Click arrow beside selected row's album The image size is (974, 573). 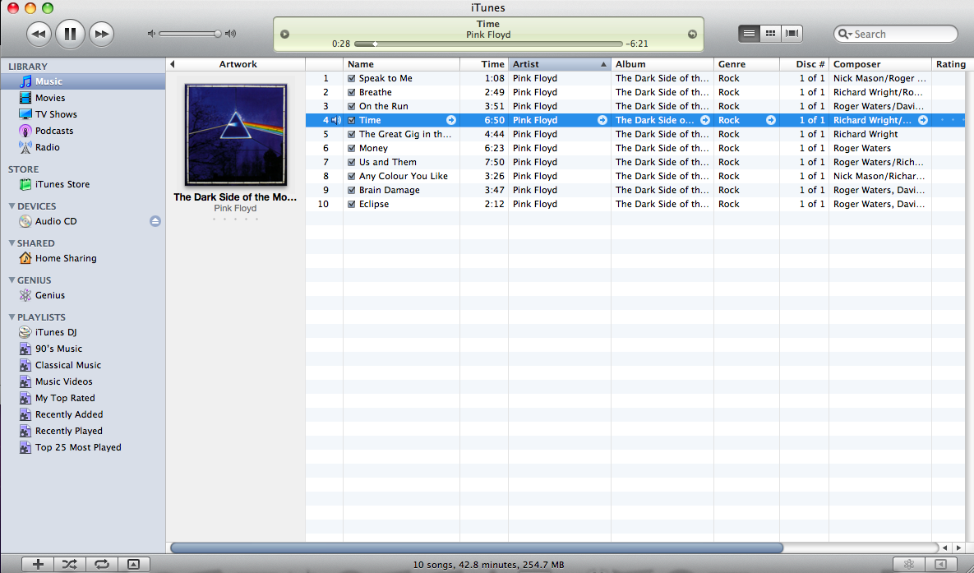tap(705, 120)
